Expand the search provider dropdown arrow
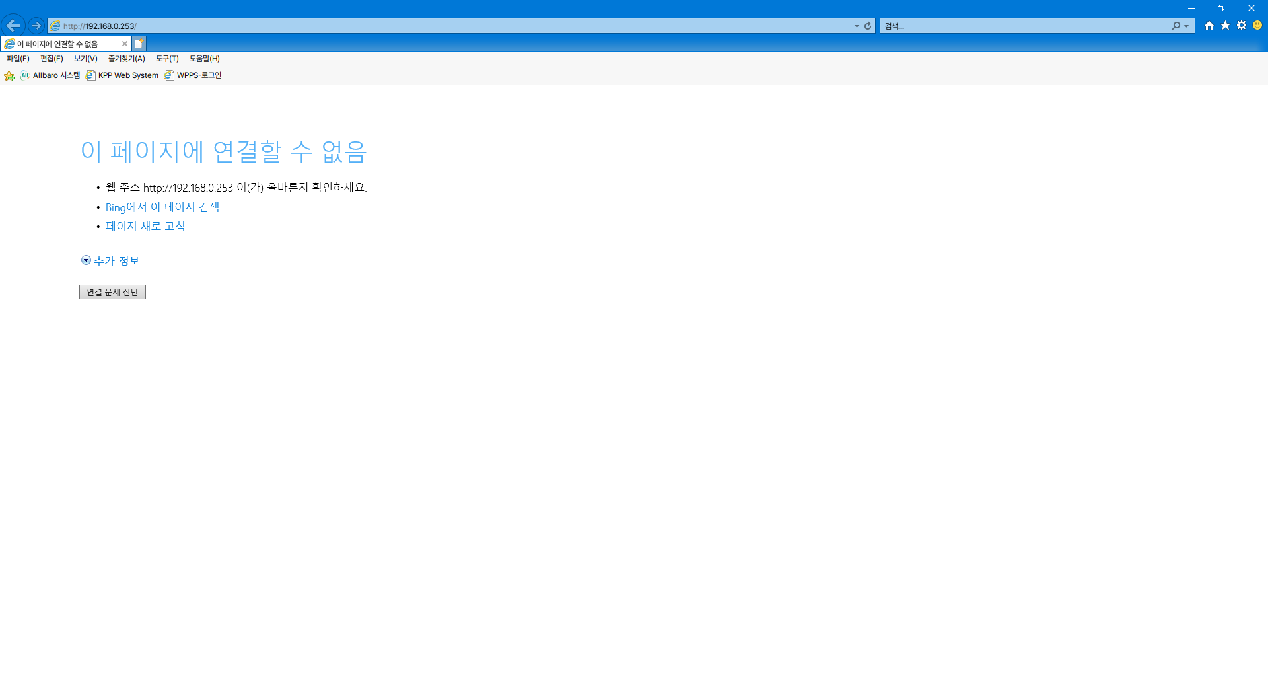Image resolution: width=1268 pixels, height=687 pixels. [1187, 26]
